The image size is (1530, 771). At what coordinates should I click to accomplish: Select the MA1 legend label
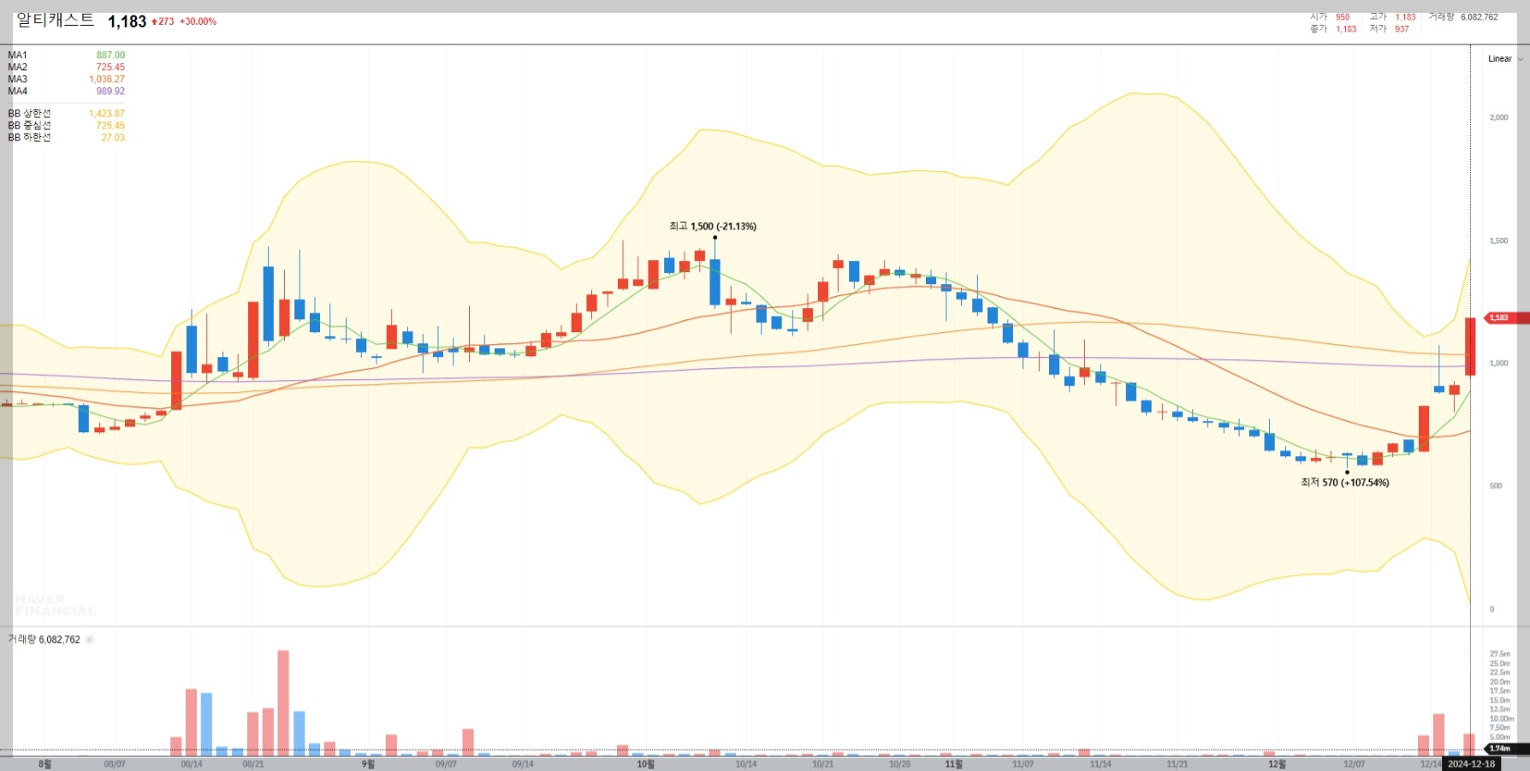pos(17,55)
